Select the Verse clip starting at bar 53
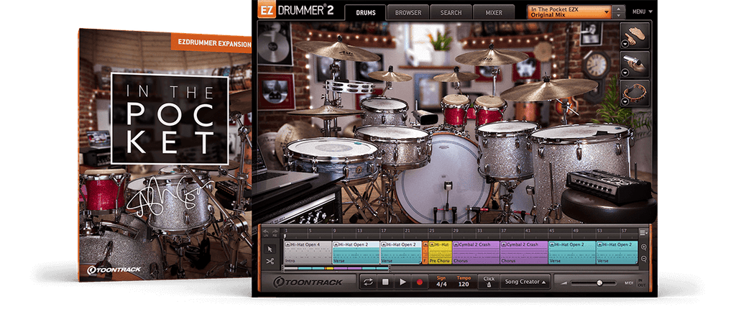Viewport: 736px width, 317px height. 617,252
